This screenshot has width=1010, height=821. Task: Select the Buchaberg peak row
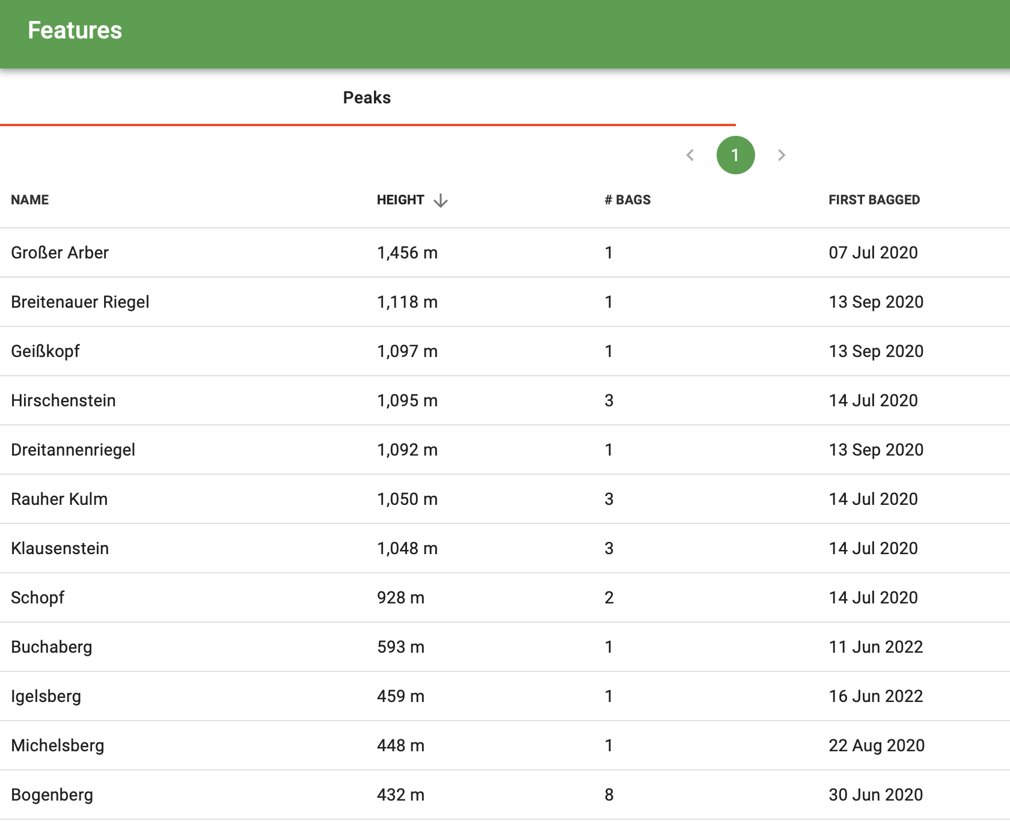click(52, 647)
